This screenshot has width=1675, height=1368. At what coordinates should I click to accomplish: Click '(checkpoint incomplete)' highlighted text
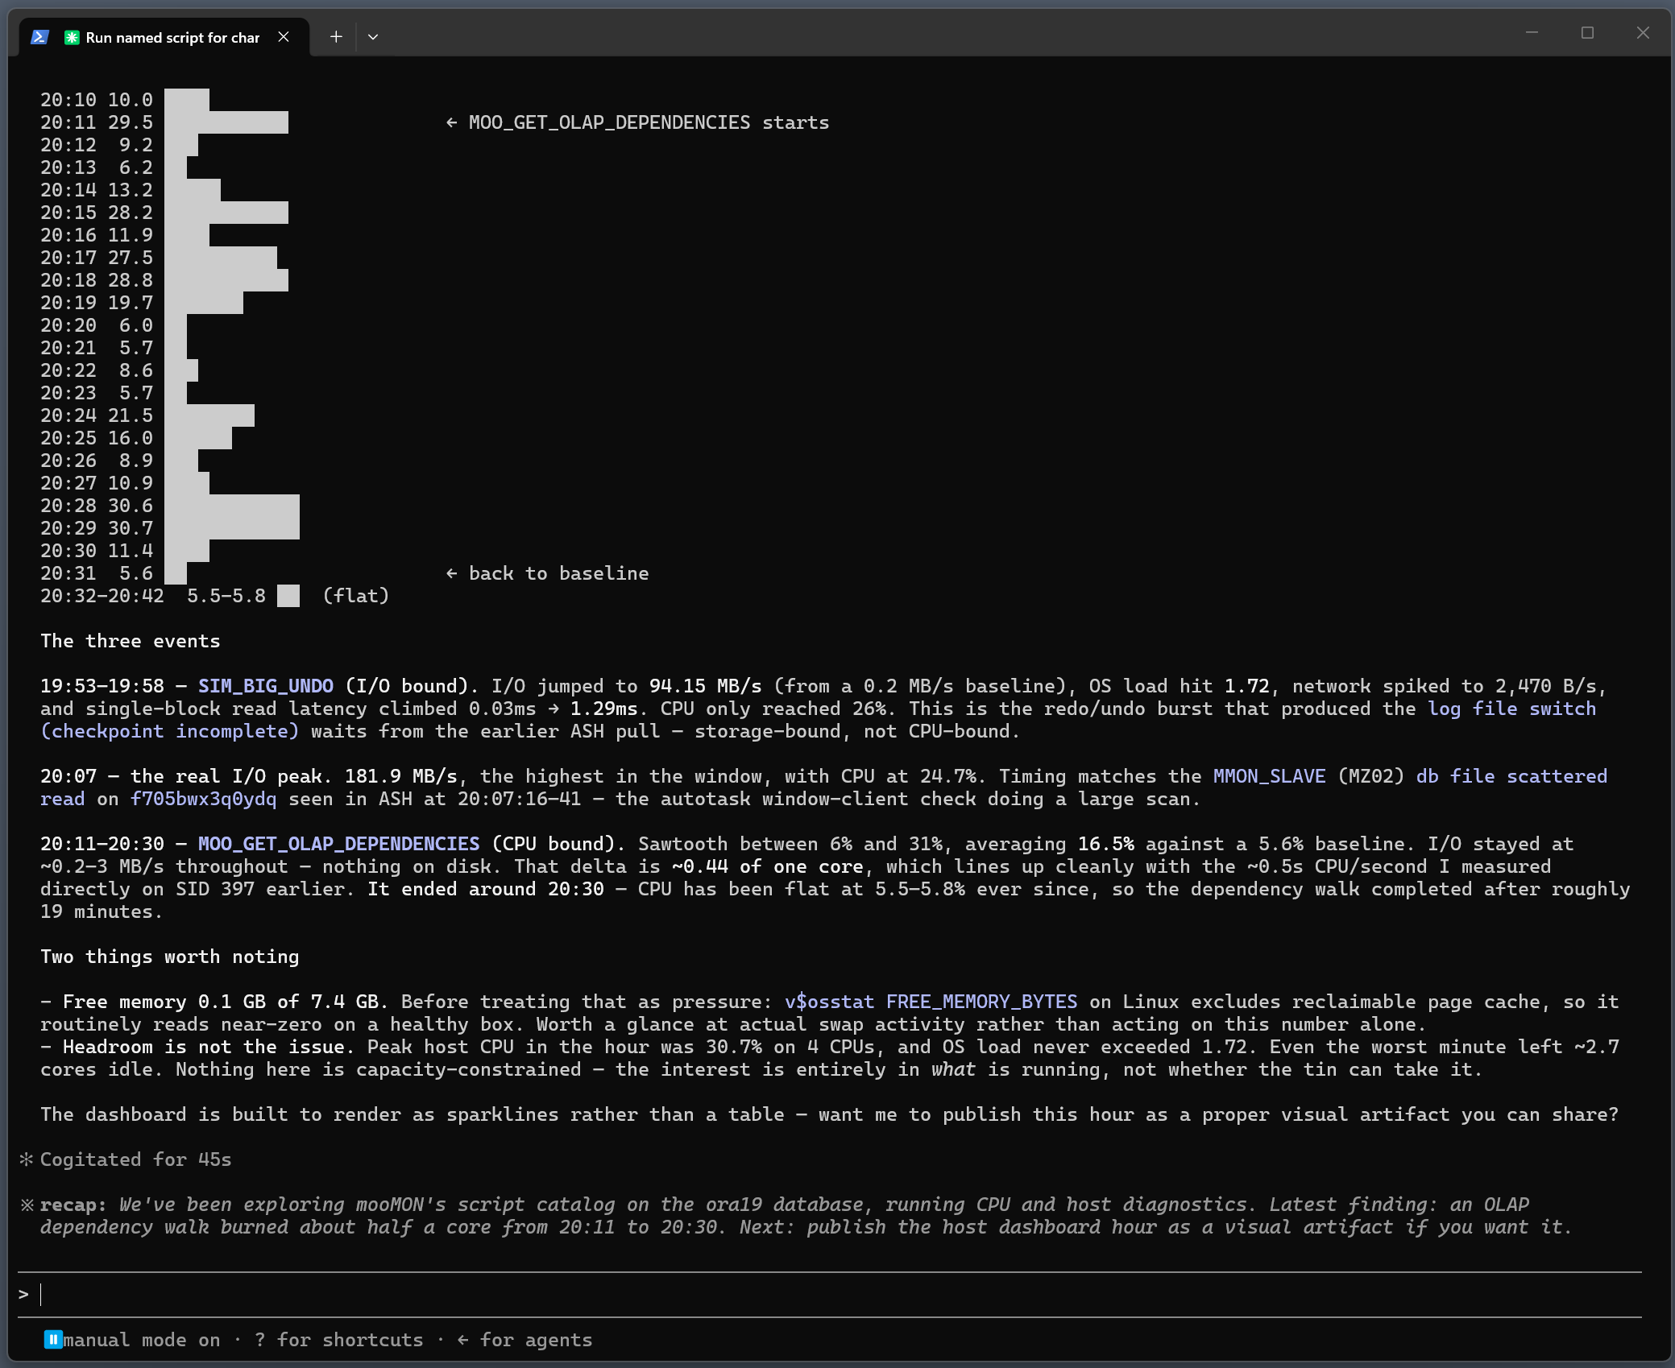coord(170,731)
